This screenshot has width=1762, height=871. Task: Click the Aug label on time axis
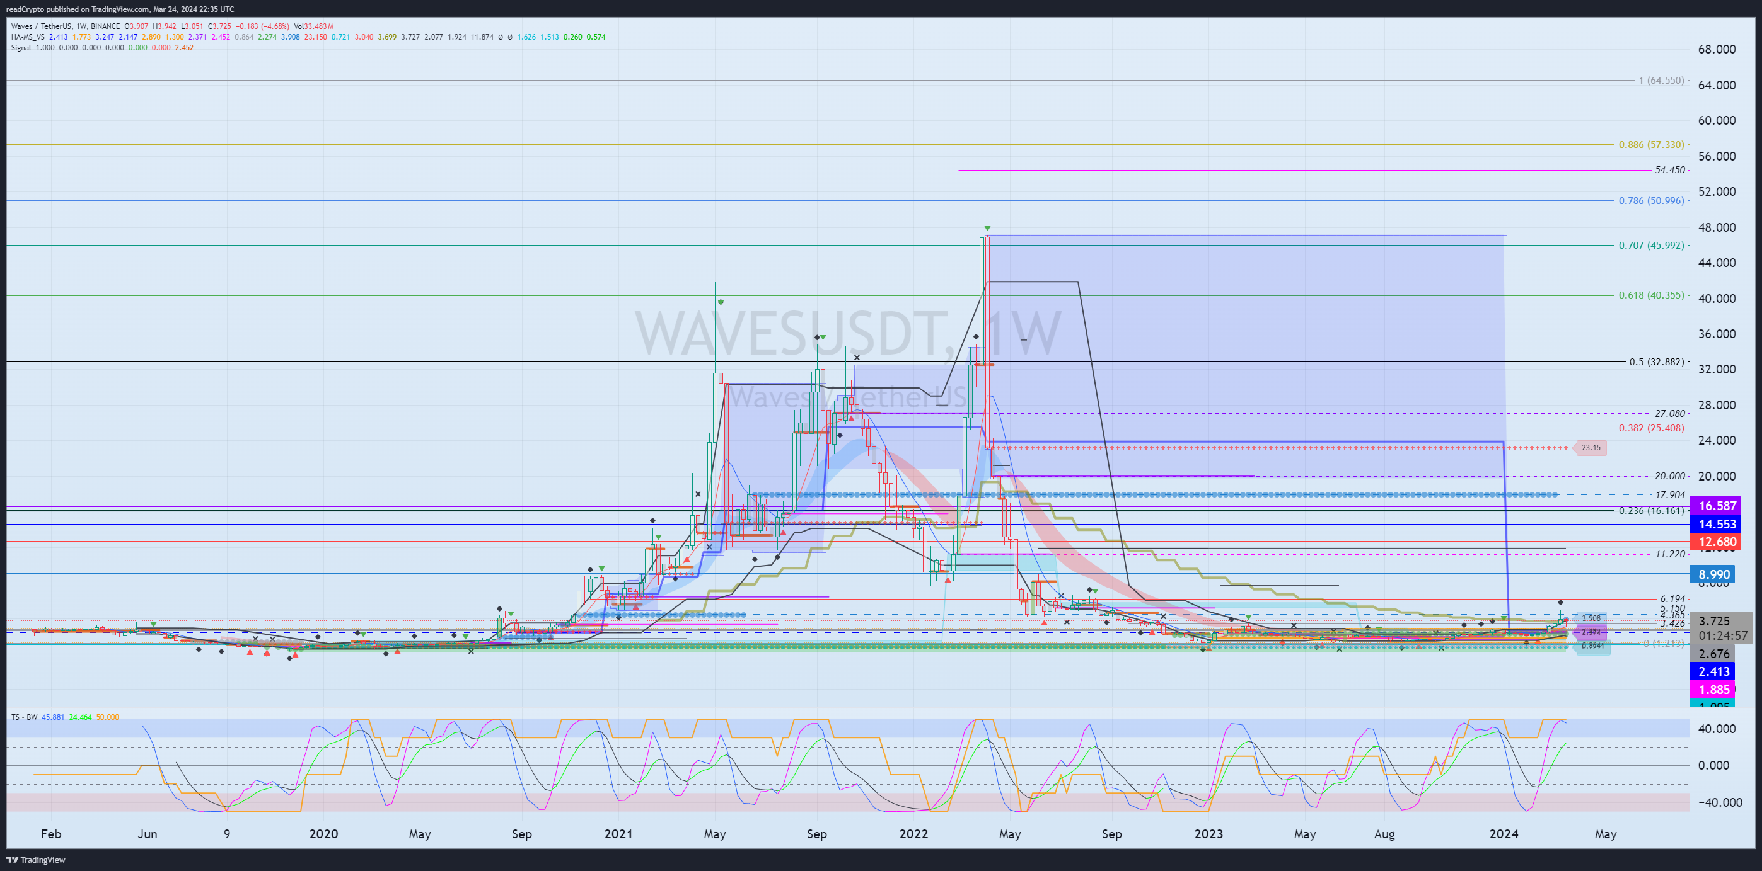click(x=1384, y=834)
